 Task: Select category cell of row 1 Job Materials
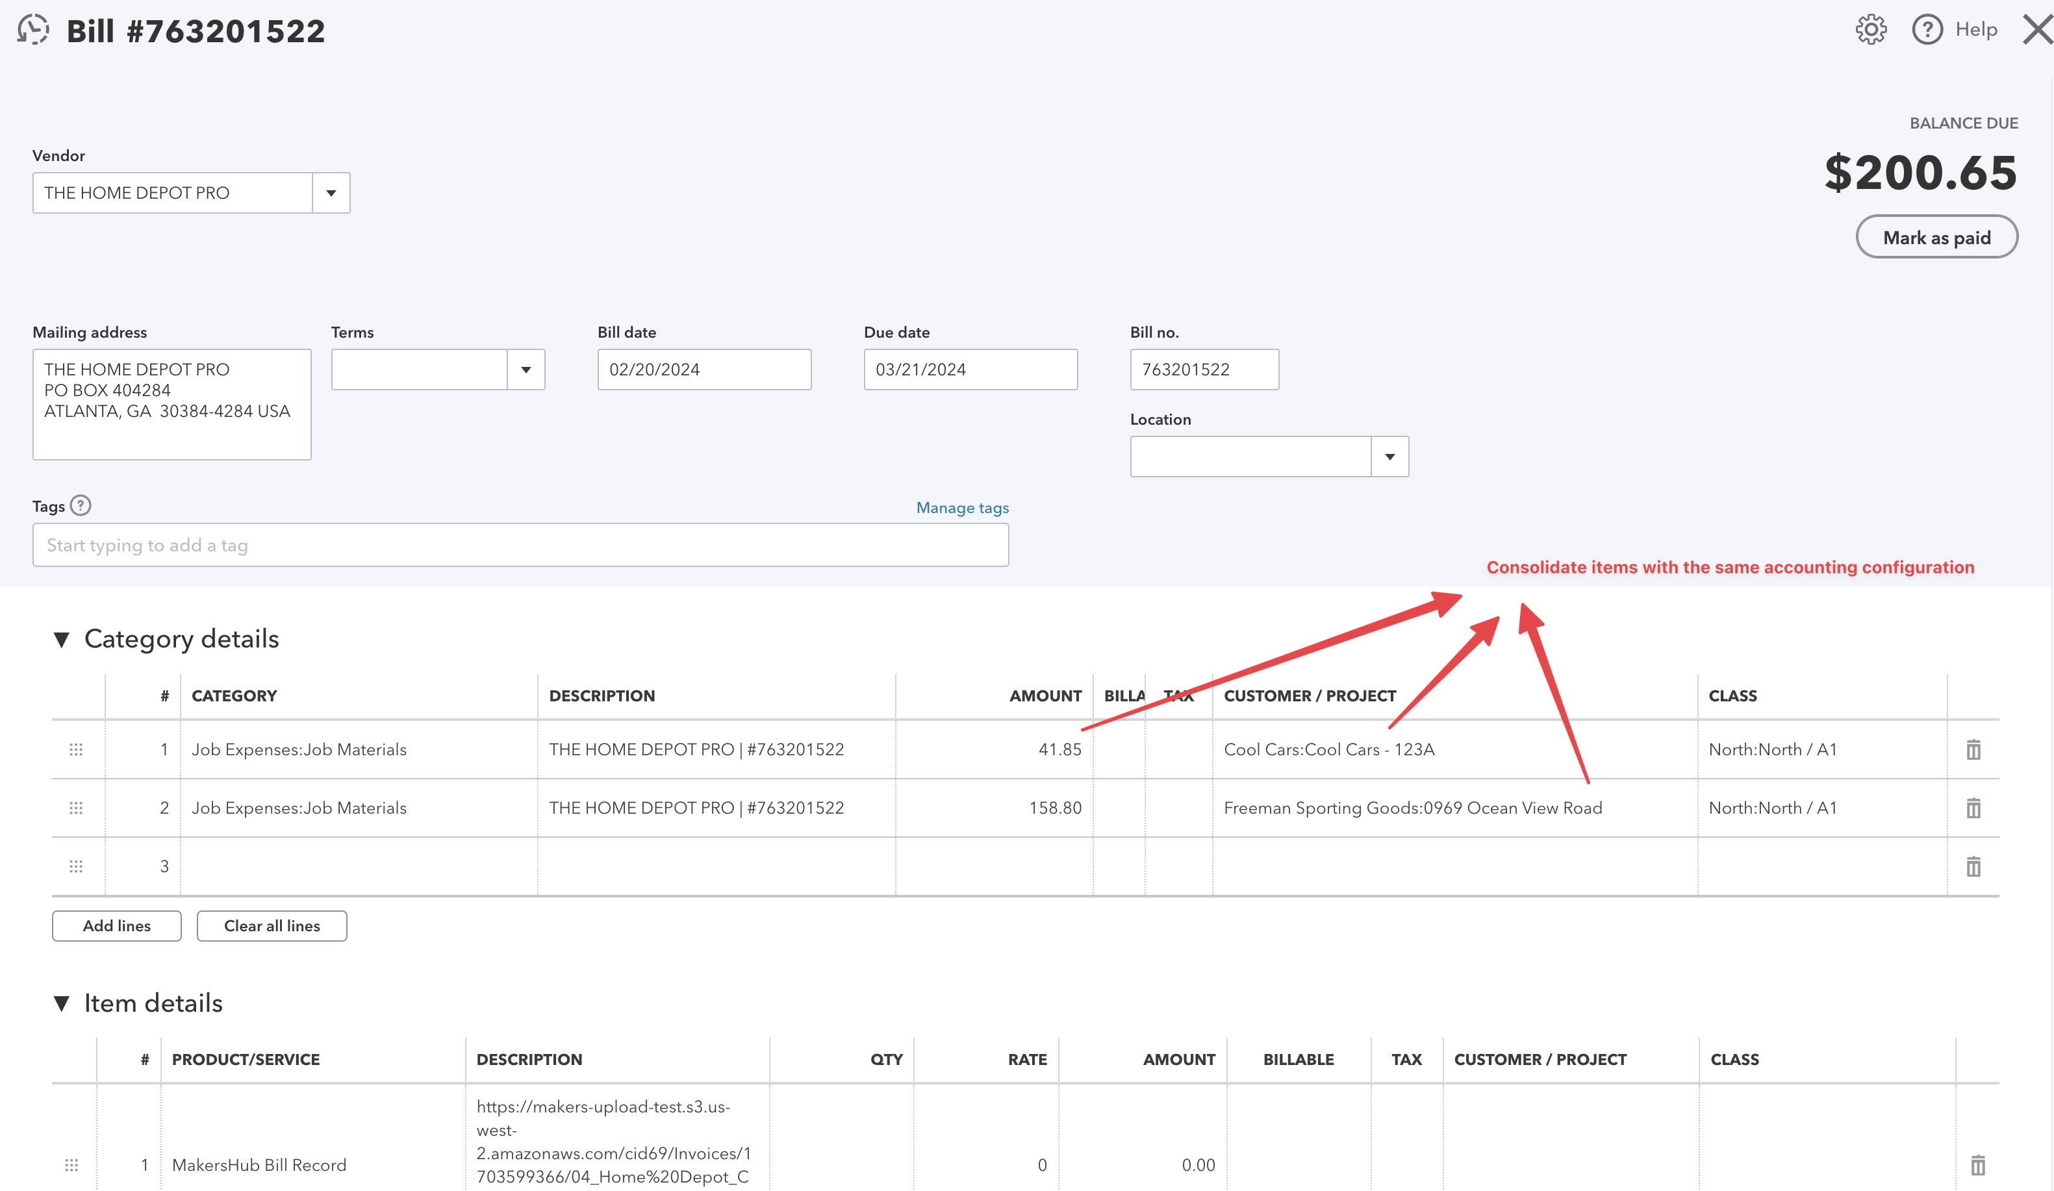[x=359, y=749]
